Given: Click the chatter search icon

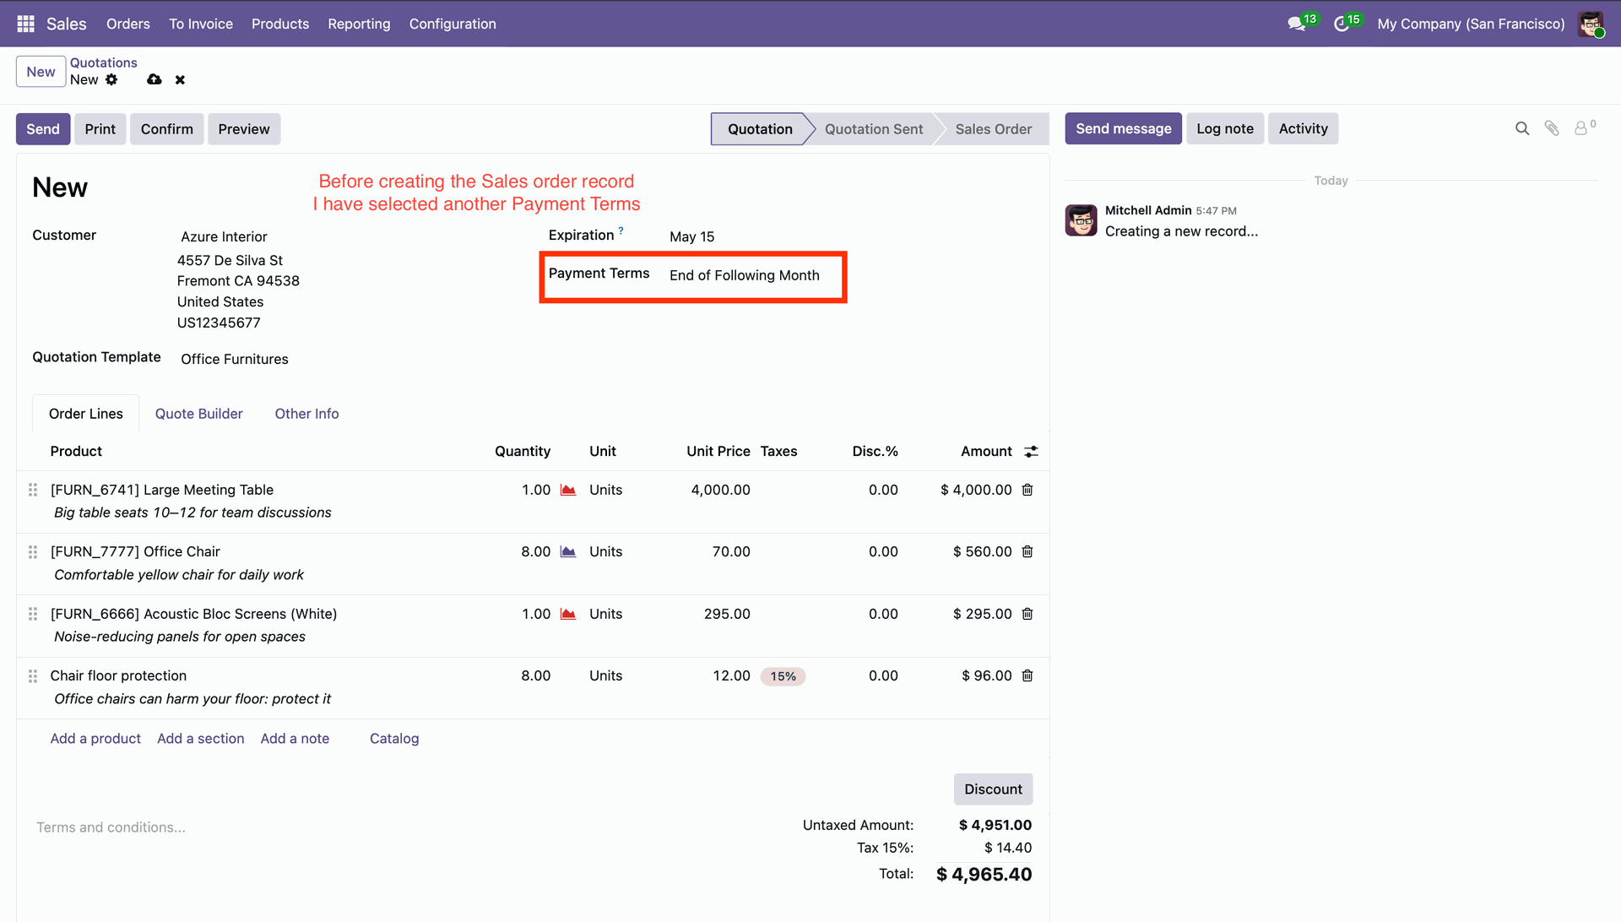Looking at the screenshot, I should pos(1521,128).
